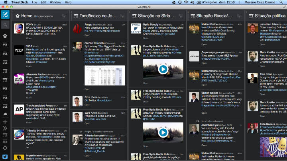Click Shaun Walker's avatar
The image size is (287, 161).
(x=194, y=97)
